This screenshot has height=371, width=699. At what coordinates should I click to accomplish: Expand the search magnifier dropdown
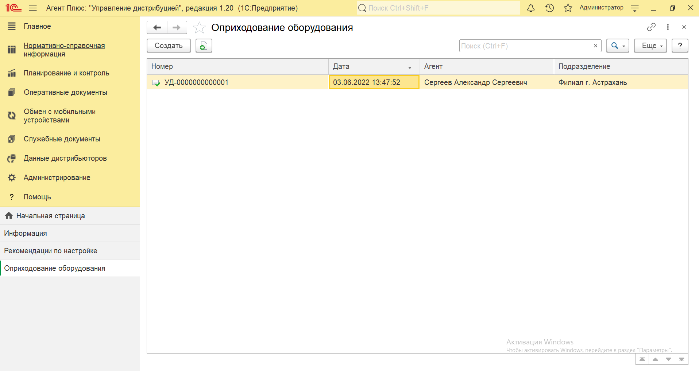(618, 46)
